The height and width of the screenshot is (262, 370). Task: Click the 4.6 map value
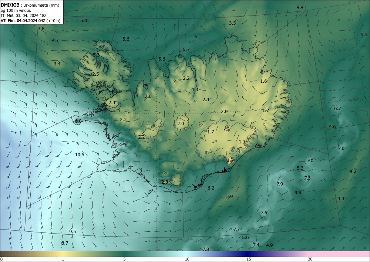click(332, 127)
